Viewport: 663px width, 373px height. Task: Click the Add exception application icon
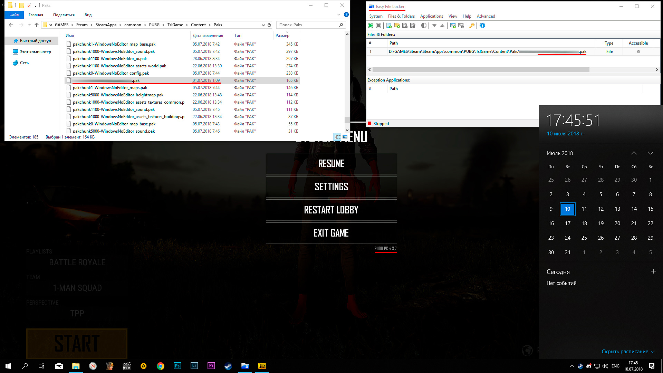(x=453, y=26)
